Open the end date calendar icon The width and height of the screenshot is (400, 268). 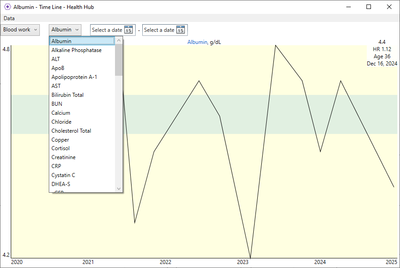180,30
